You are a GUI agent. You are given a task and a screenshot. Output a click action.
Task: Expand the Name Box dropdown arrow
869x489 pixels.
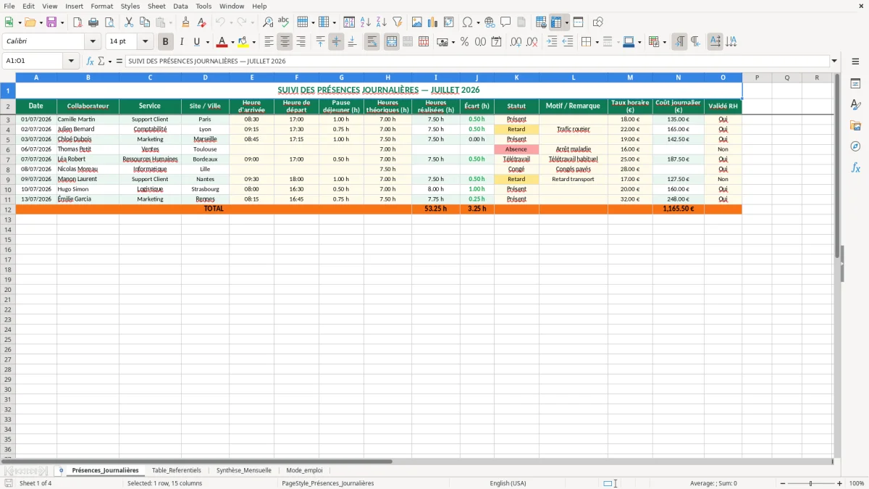[71, 61]
